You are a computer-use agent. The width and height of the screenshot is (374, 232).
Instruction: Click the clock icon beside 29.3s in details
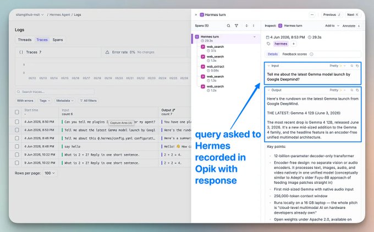coord(310,37)
